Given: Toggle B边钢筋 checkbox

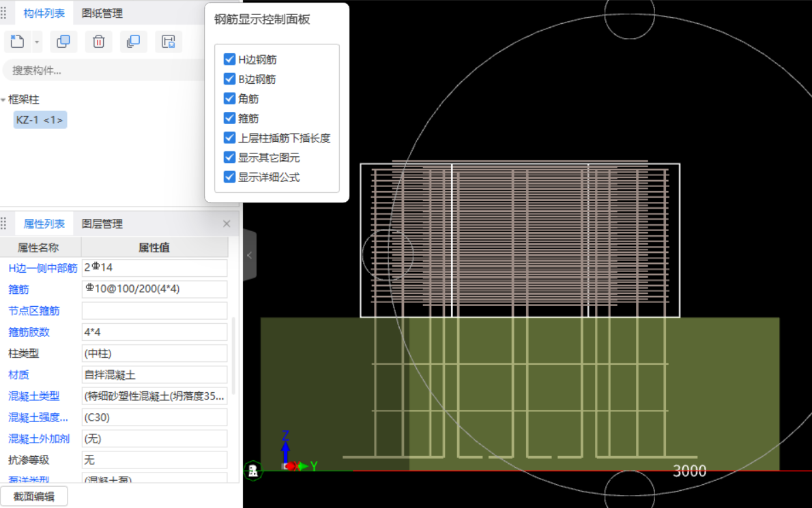Looking at the screenshot, I should tap(229, 78).
